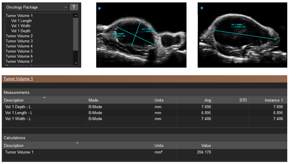Click the Tumor Volume 1 results header link
The width and height of the screenshot is (289, 164).
click(18, 79)
